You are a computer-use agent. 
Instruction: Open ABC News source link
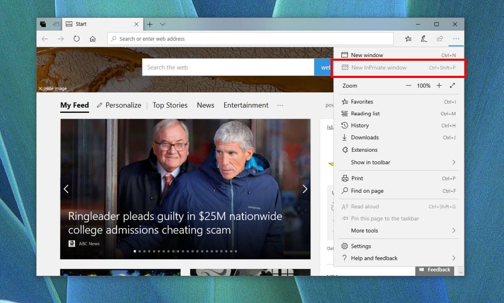pyautogui.click(x=84, y=243)
